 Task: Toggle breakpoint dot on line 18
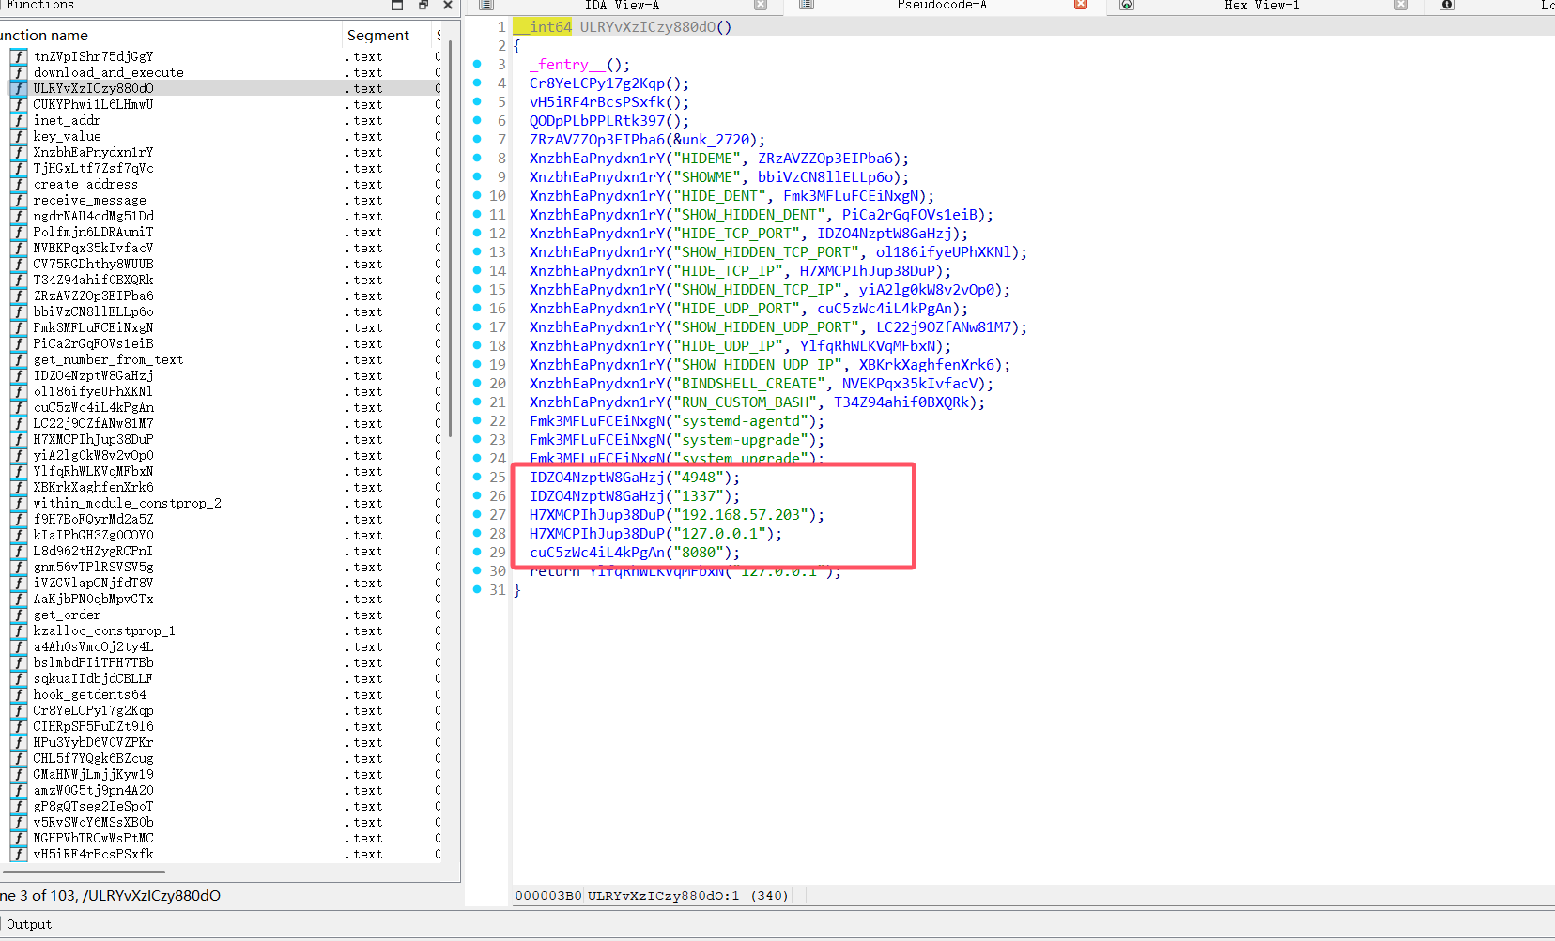(477, 345)
